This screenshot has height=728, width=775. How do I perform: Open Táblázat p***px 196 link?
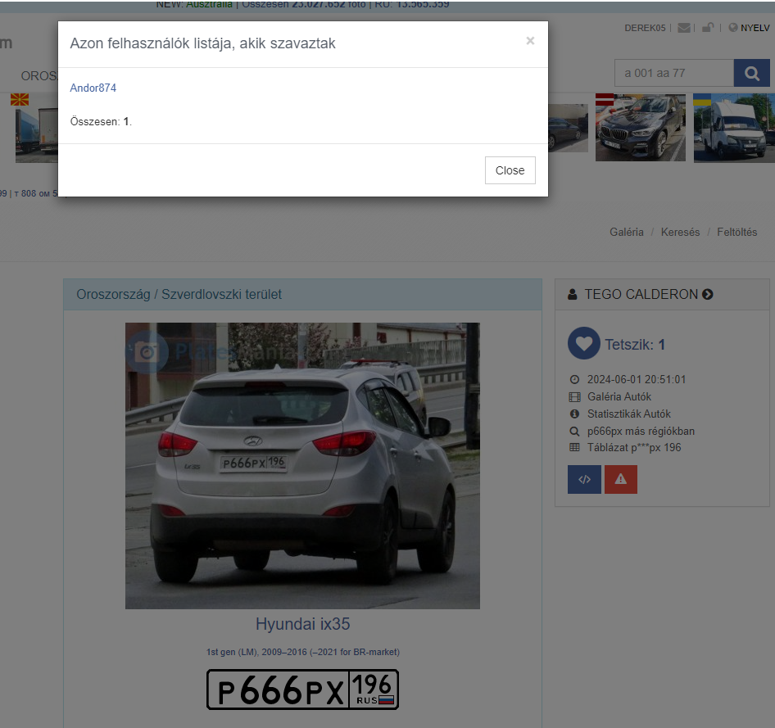[634, 447]
